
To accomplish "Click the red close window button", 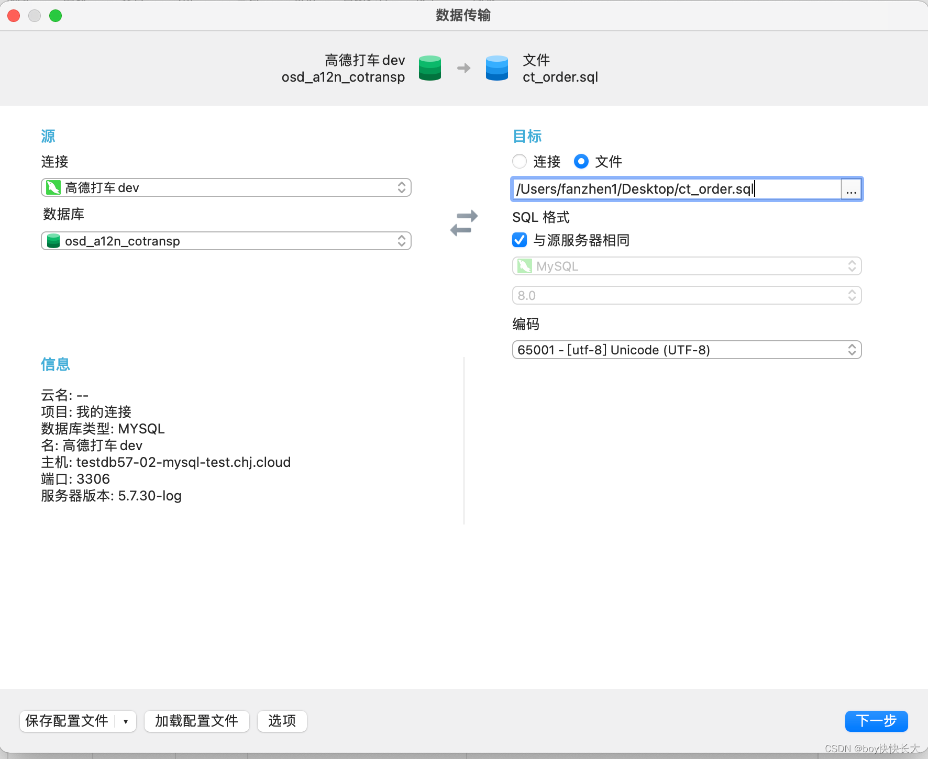I will 14,16.
